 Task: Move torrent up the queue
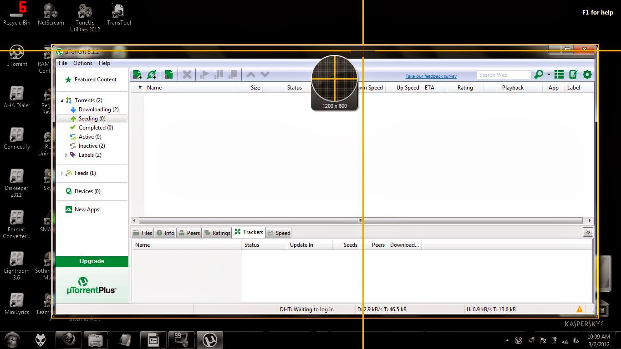click(x=250, y=75)
